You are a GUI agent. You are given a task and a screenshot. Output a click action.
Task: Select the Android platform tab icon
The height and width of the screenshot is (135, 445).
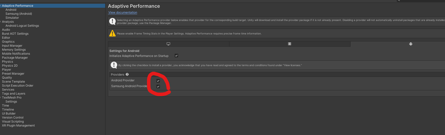(411, 44)
